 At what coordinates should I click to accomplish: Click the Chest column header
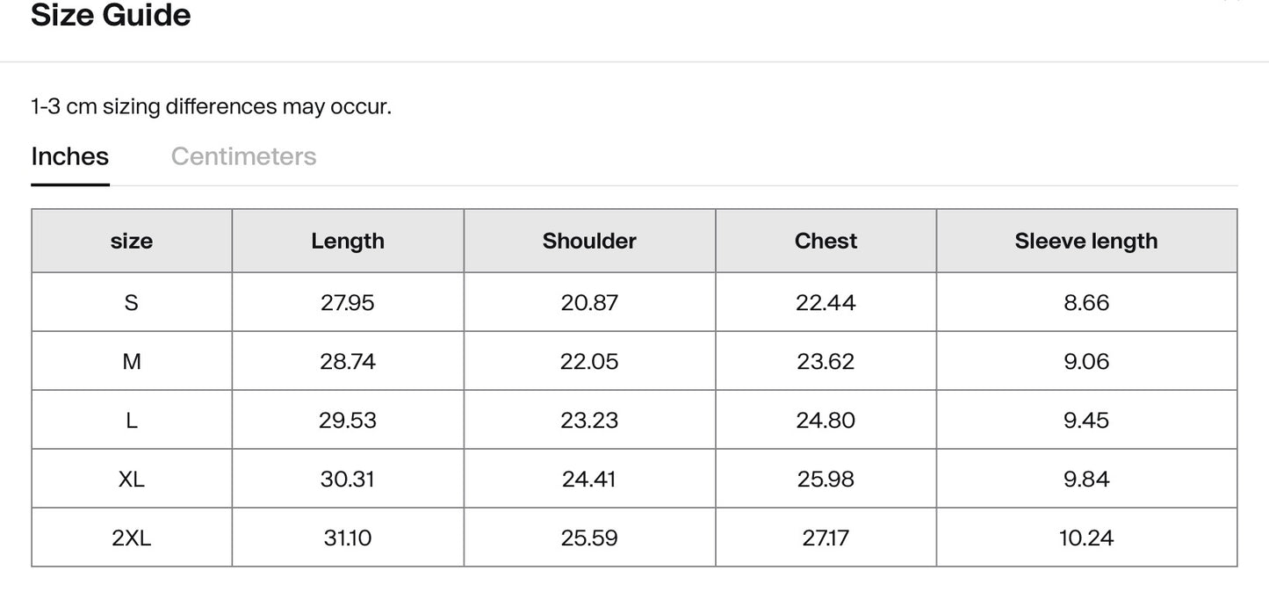tap(826, 241)
